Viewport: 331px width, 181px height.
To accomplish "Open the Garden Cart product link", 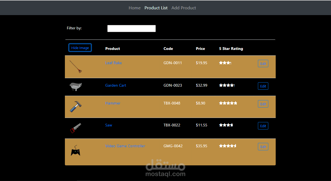I will (116, 85).
